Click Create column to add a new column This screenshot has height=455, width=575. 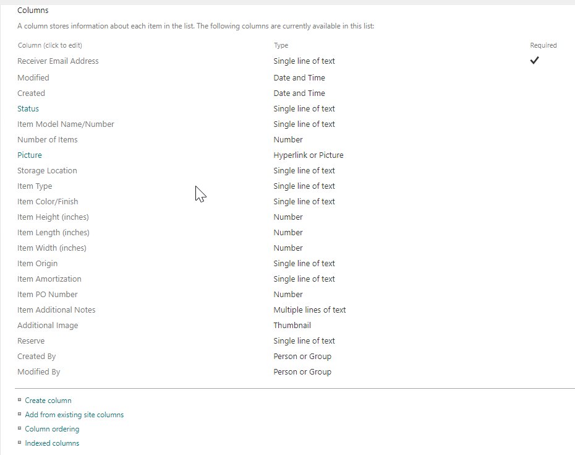coord(48,400)
